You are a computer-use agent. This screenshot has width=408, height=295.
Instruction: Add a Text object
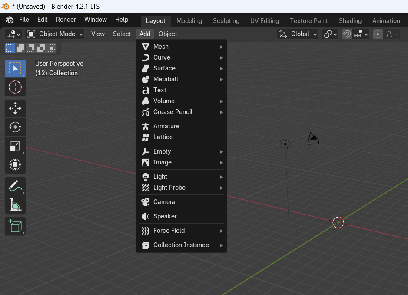pos(181,90)
